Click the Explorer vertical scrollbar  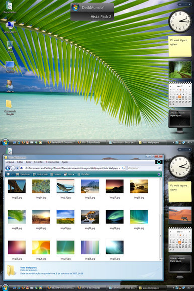pos(160,219)
